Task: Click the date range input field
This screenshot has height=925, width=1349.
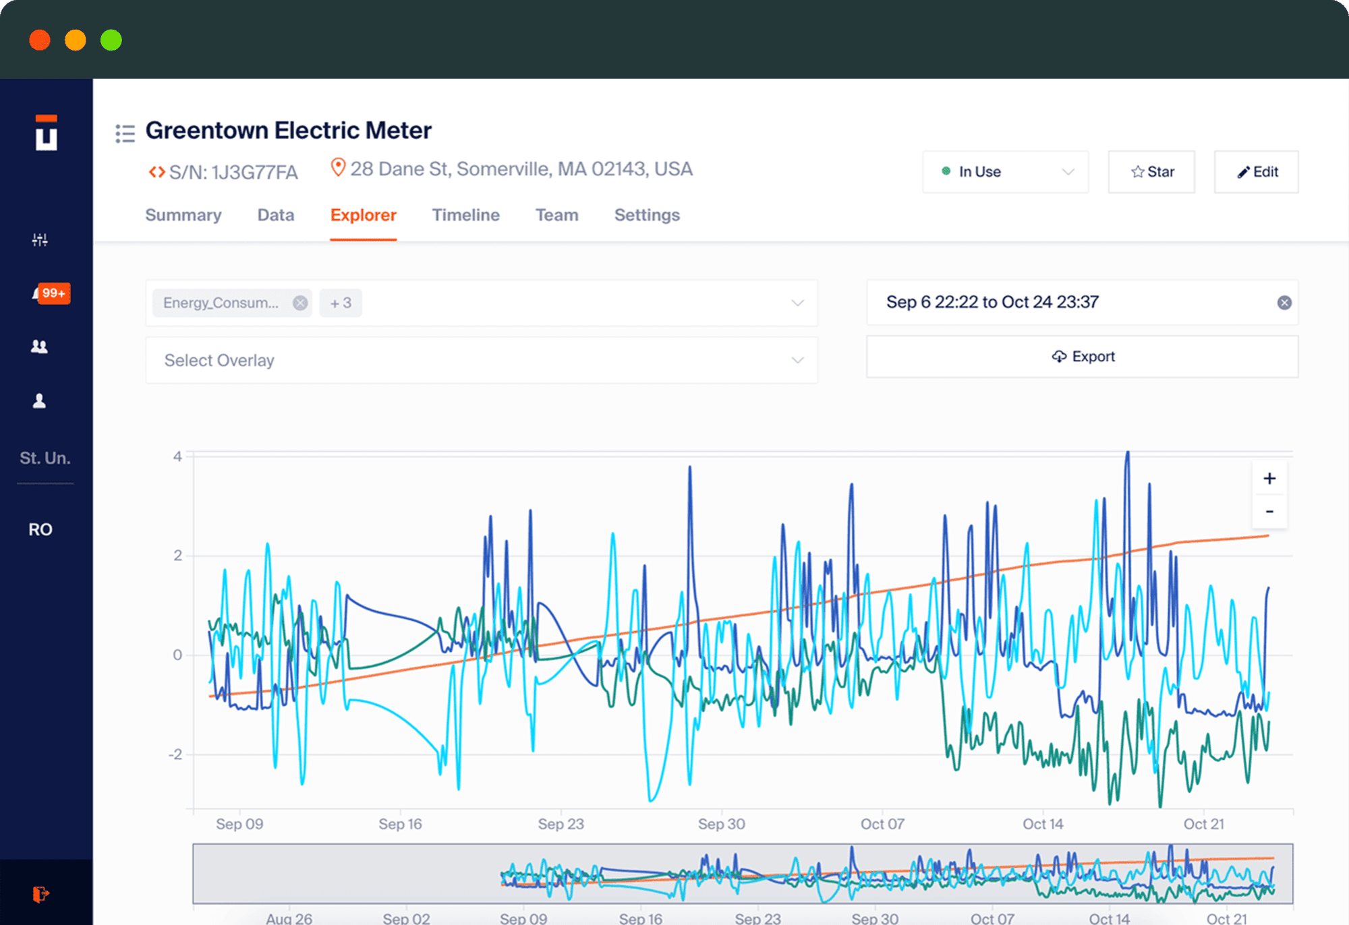Action: (x=1082, y=303)
